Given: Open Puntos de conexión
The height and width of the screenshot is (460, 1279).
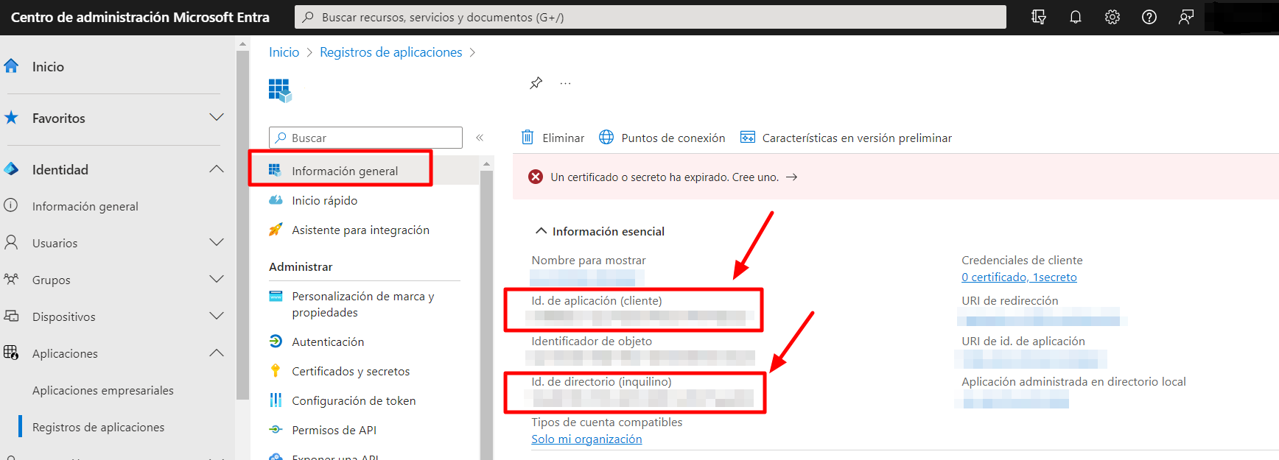Looking at the screenshot, I should tap(662, 138).
